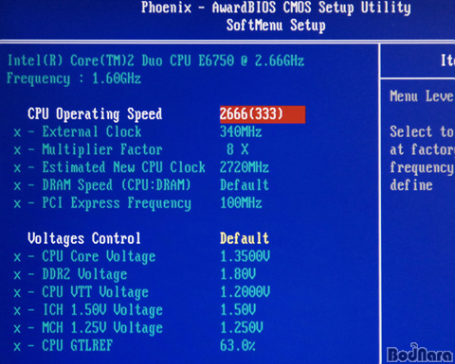Select the CPU Core Voltage label
455x364 pixels.
coord(99,257)
